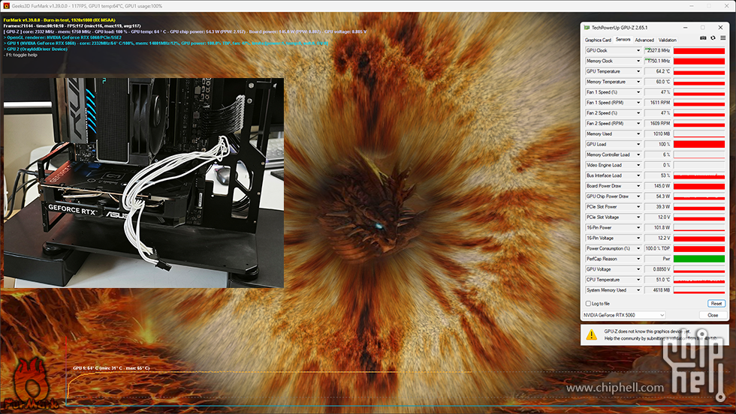Click the warning icon in the GPU-Z notice
Viewport: 736px width, 414px height.
[592, 334]
